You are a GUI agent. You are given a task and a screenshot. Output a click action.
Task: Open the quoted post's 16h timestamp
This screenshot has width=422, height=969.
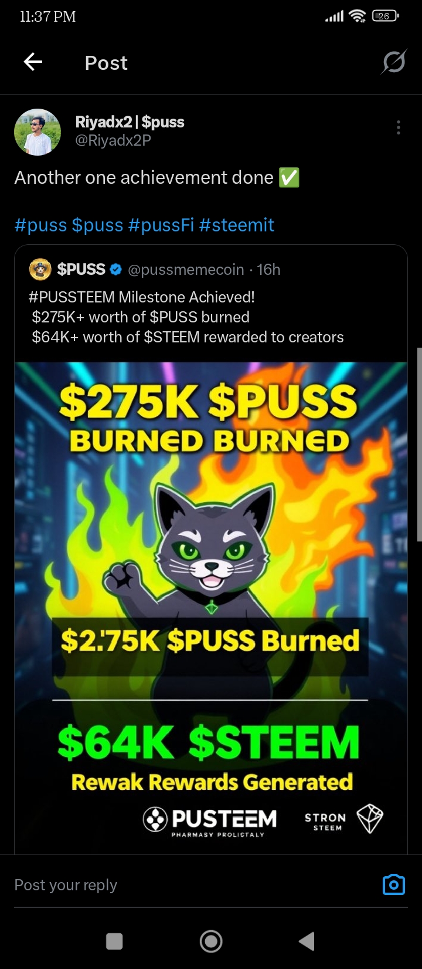[268, 270]
